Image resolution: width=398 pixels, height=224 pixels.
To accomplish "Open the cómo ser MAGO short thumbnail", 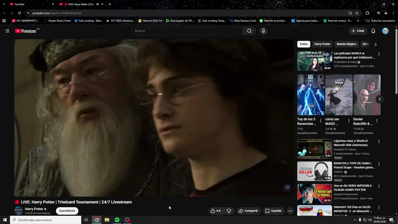I will click(x=339, y=95).
